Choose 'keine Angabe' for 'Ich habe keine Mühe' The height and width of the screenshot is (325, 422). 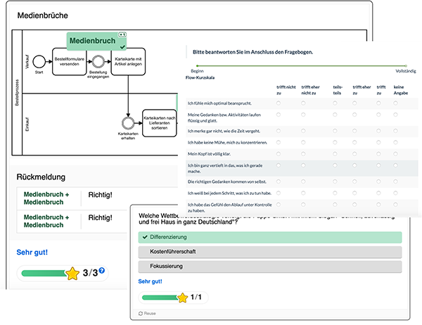point(395,142)
